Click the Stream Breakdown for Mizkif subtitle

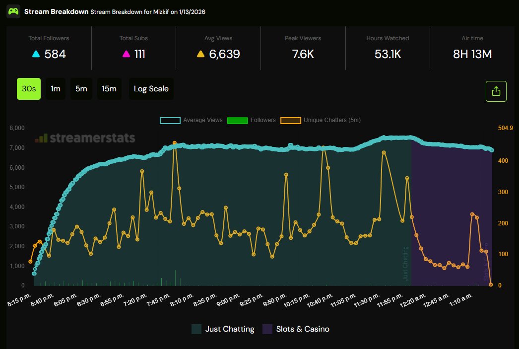(x=148, y=12)
